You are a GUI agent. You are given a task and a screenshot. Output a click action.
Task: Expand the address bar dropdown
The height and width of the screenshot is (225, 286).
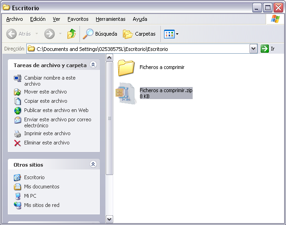coord(253,49)
